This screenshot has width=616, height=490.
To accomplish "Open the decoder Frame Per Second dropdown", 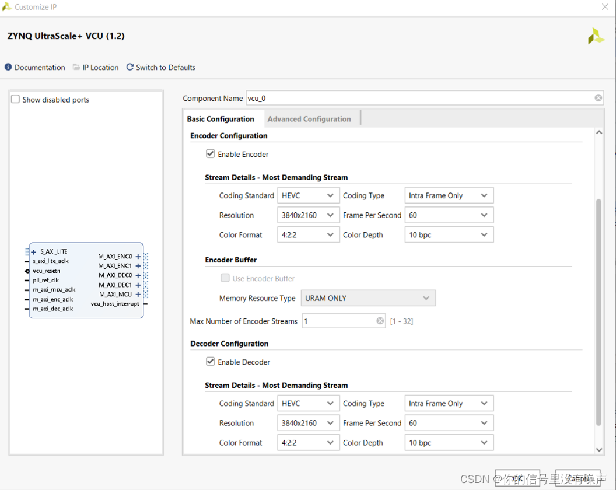I will (x=449, y=423).
